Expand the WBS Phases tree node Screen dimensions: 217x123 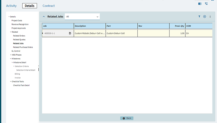pyautogui.click(x=11, y=55)
